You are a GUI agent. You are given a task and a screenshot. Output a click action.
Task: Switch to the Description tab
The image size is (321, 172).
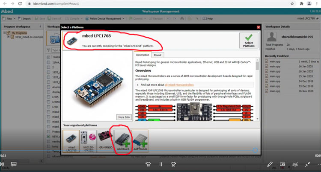point(143,55)
